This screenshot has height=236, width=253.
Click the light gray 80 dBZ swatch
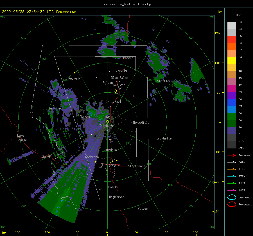pyautogui.click(x=232, y=25)
